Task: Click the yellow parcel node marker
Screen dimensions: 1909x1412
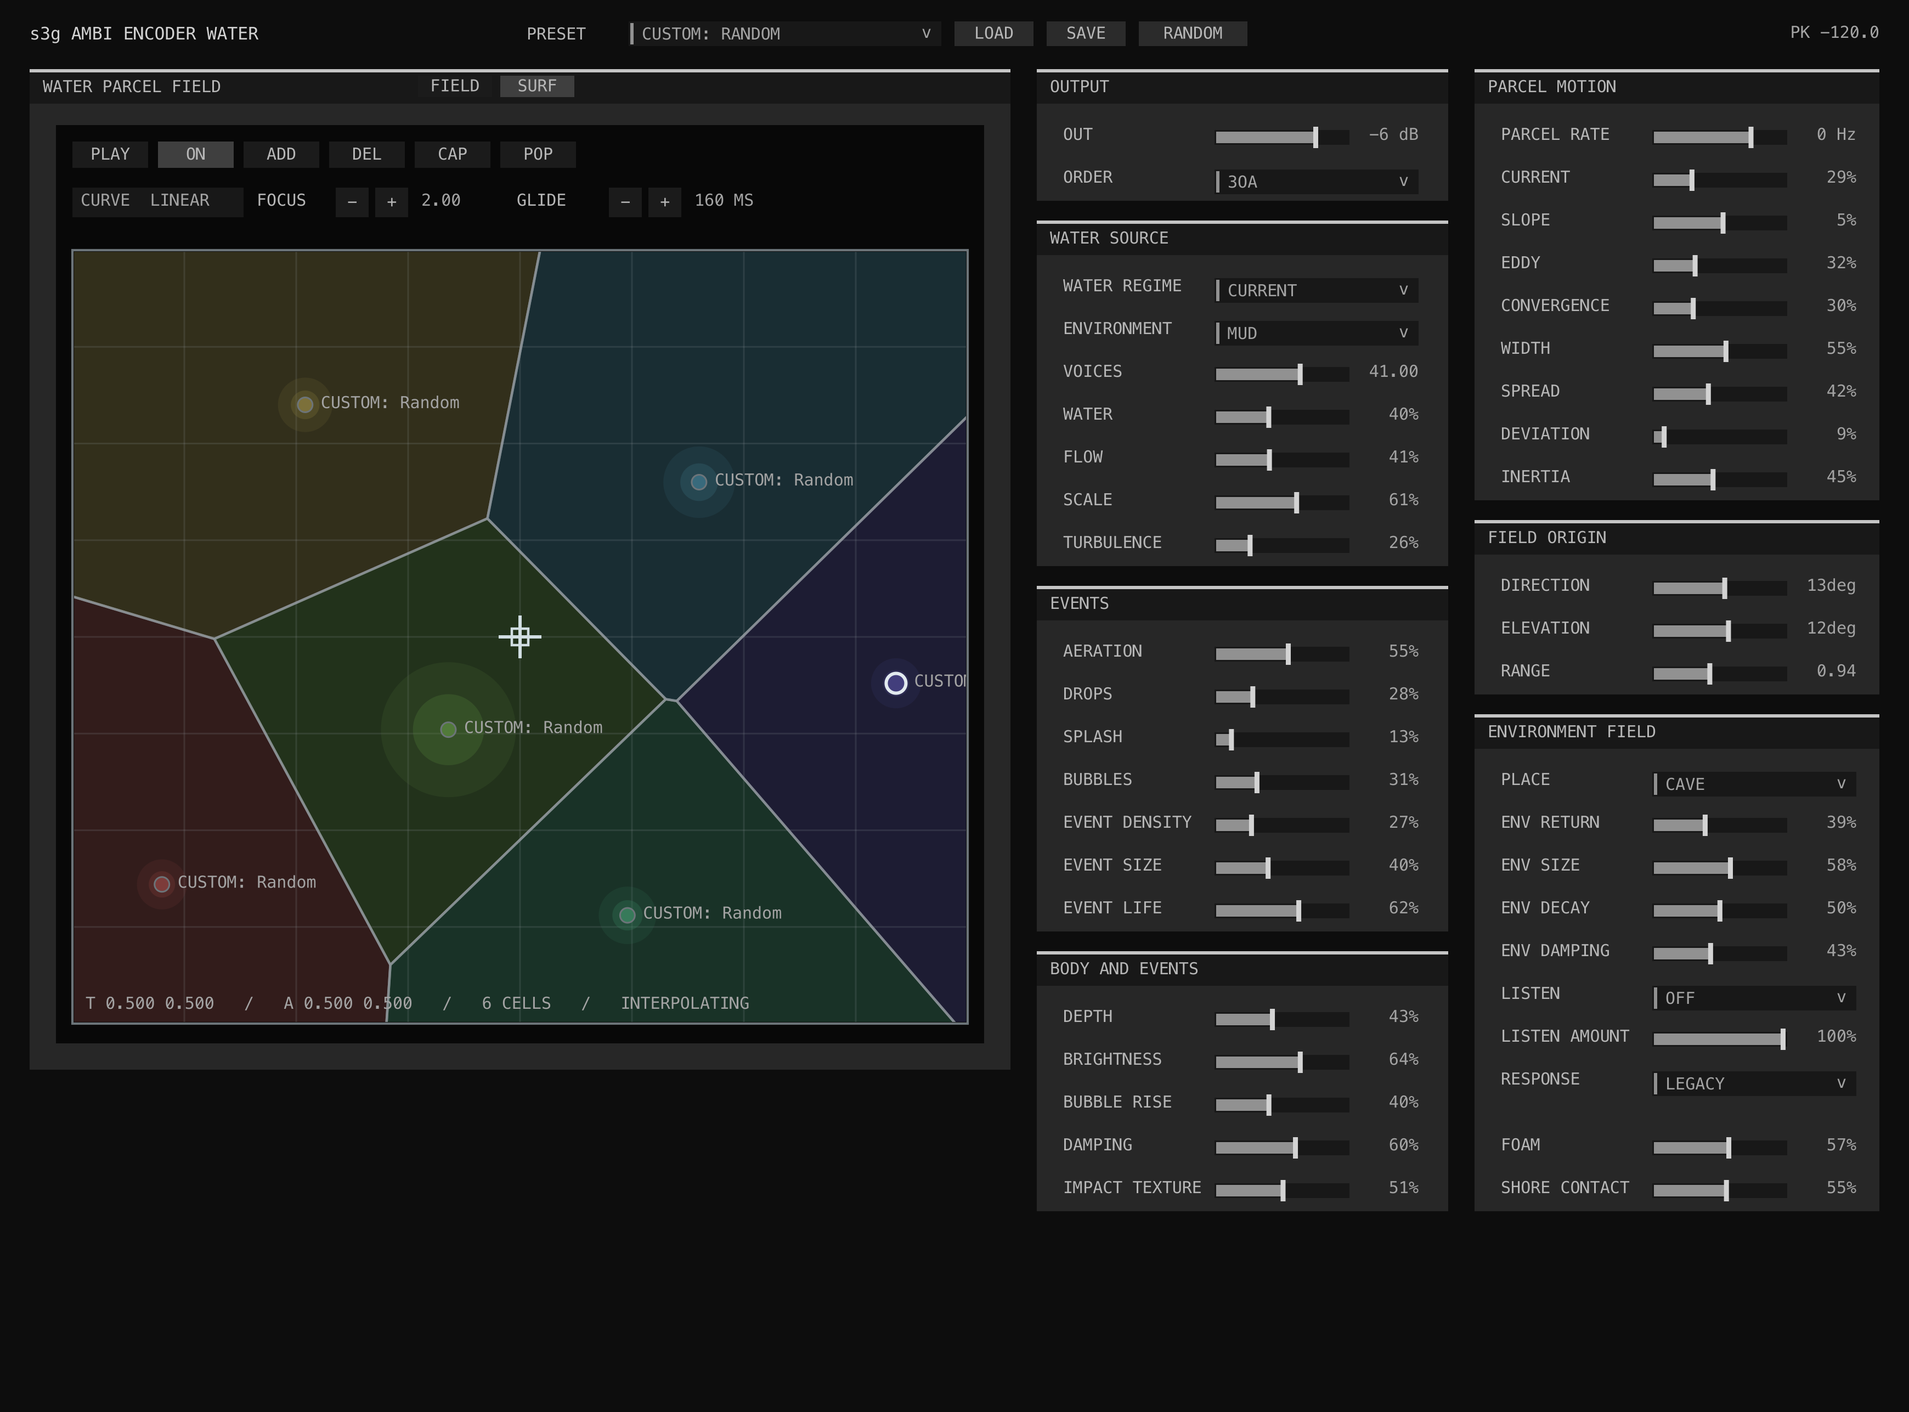Action: [x=305, y=404]
